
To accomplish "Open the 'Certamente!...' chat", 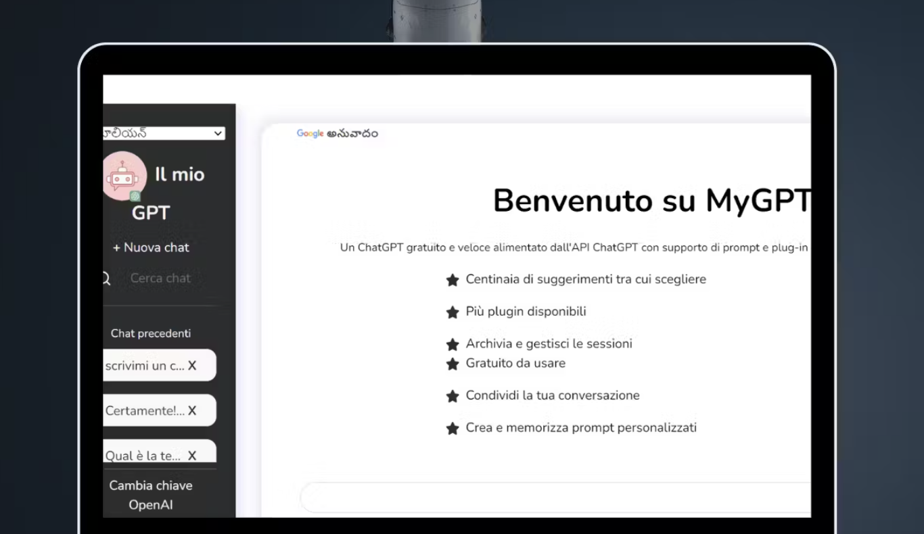I will (144, 410).
